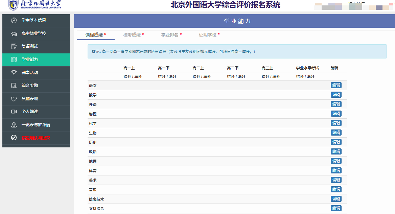Click the heart icon beside 其他表现

coord(14,99)
